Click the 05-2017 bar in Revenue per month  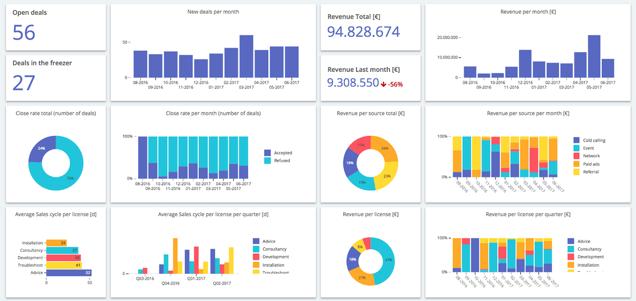pyautogui.click(x=594, y=57)
